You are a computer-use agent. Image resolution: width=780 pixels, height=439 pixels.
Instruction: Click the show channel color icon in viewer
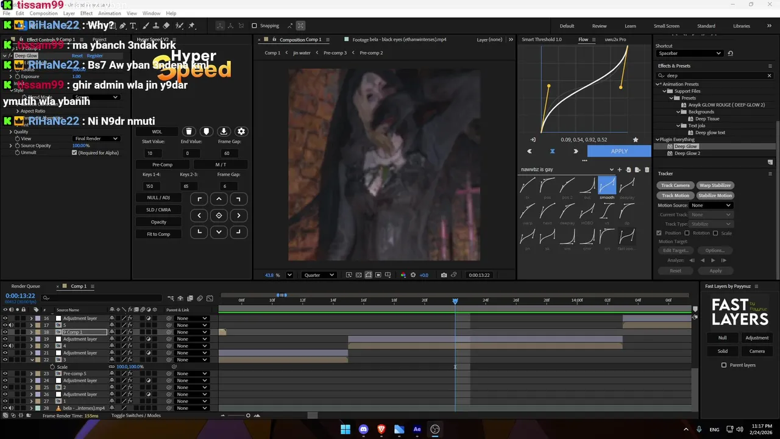[403, 275]
